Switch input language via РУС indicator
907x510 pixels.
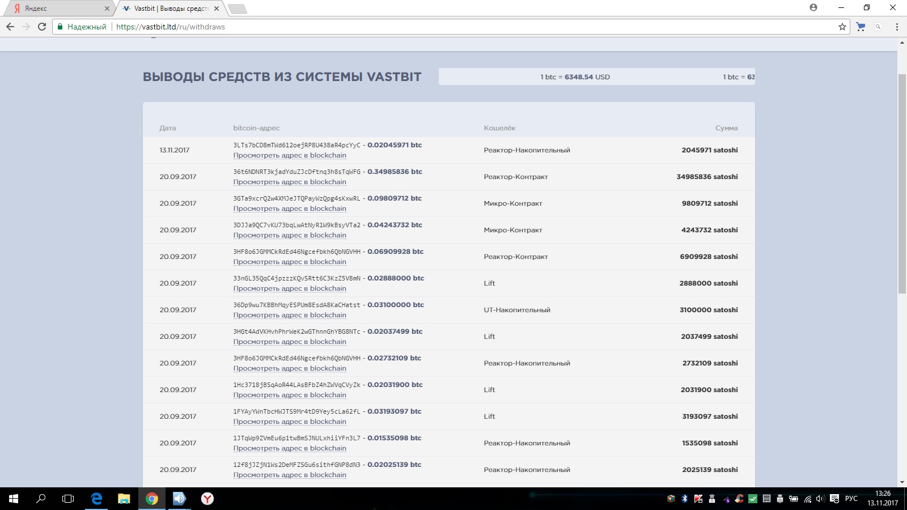[x=851, y=499]
